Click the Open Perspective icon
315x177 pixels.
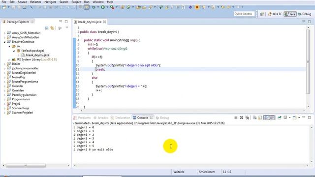(x=262, y=14)
